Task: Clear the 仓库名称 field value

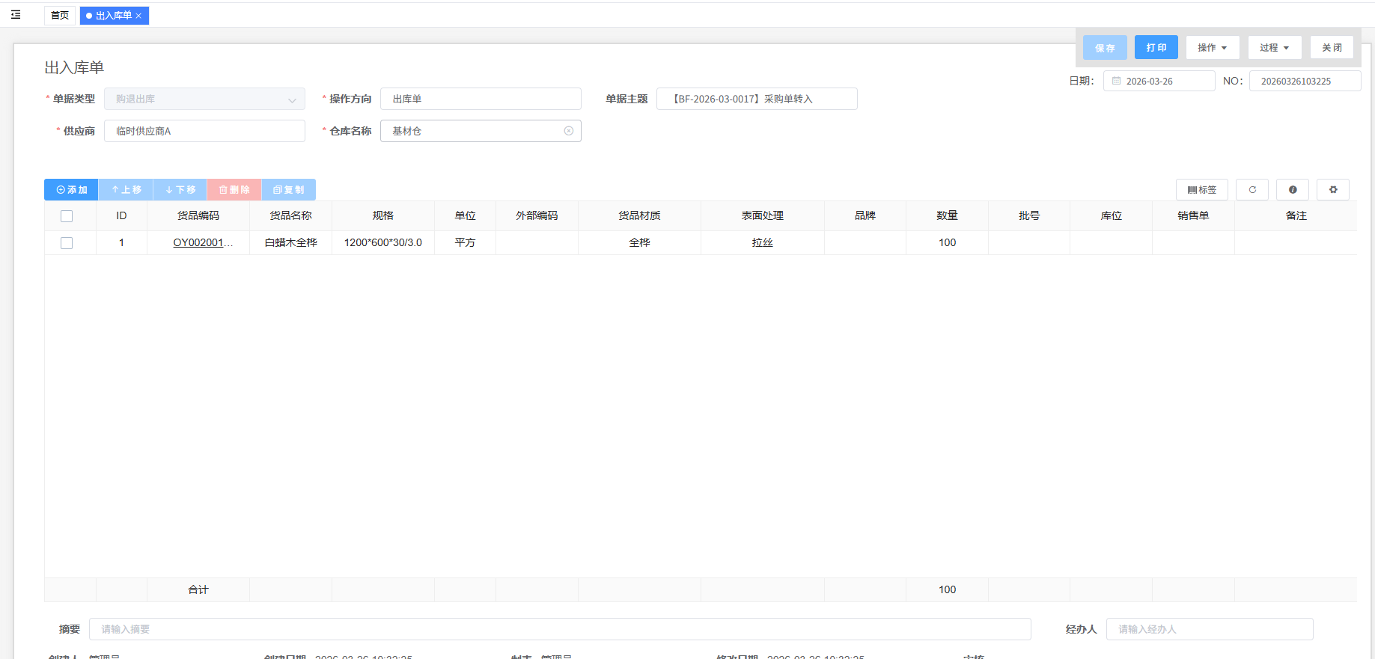Action: point(568,131)
